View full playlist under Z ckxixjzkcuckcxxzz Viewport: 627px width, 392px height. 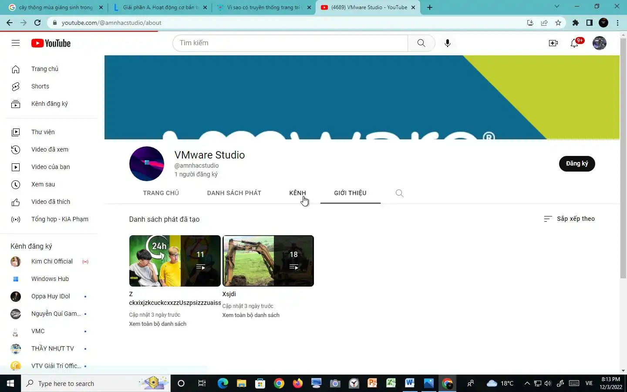158,324
